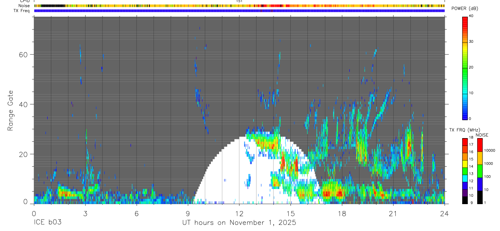This screenshot has height=231, width=500.
Task: Click the TX Freq row label at top
Action: click(x=22, y=11)
